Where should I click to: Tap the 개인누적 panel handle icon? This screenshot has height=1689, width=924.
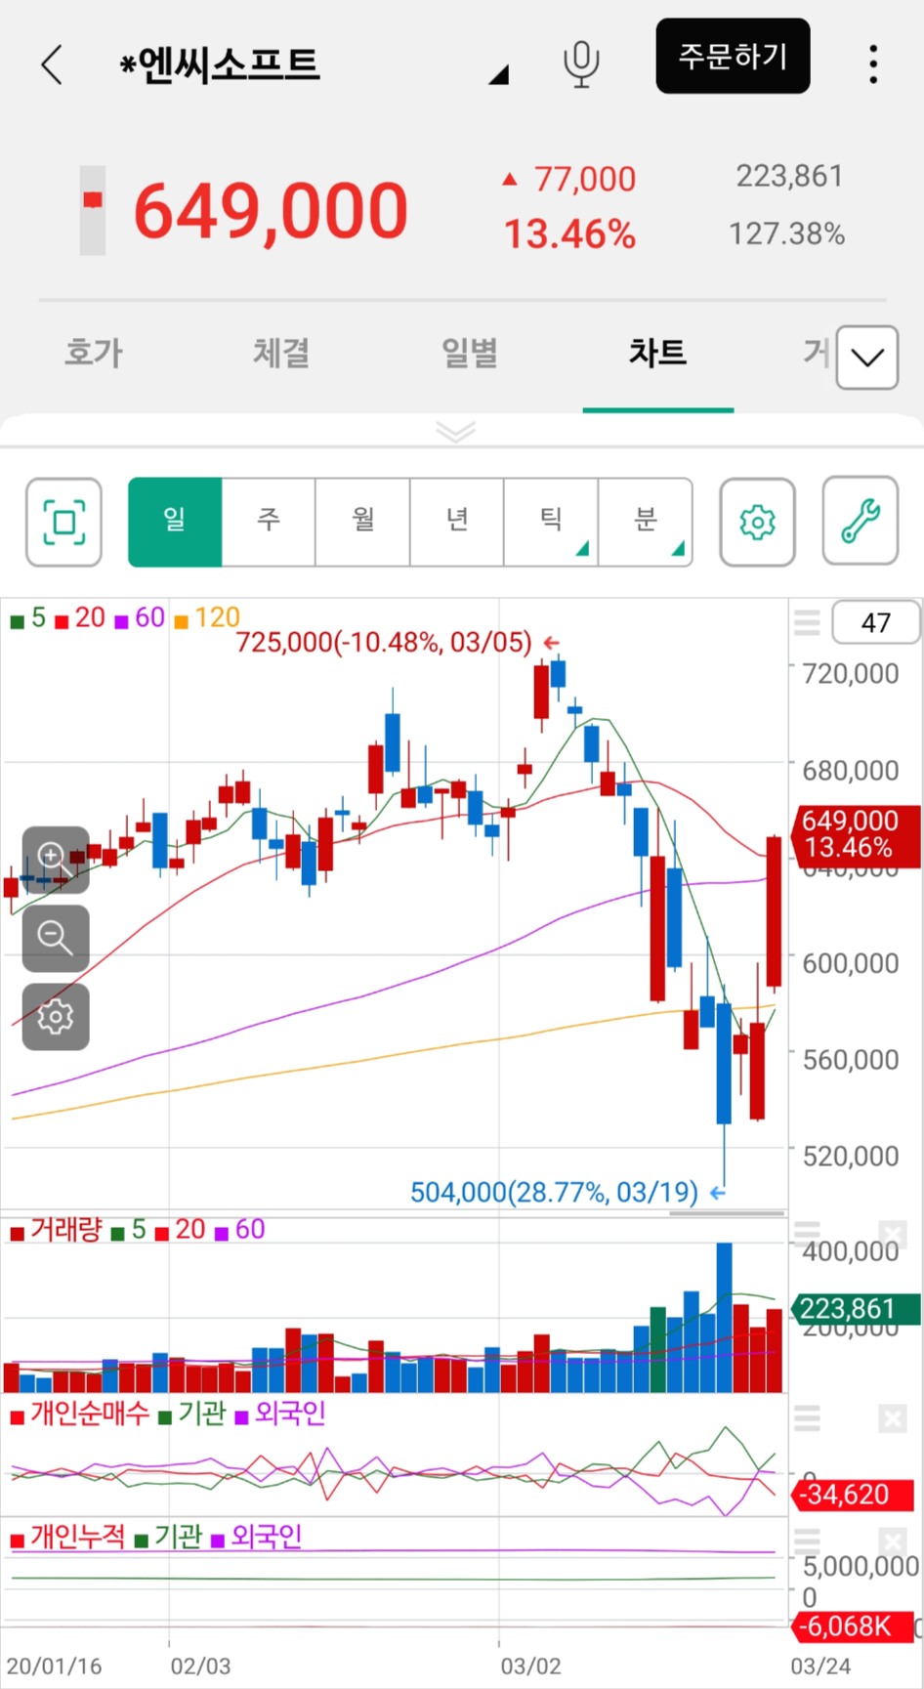(807, 1541)
